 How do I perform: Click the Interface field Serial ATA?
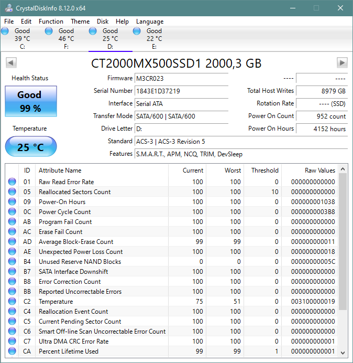(181, 103)
